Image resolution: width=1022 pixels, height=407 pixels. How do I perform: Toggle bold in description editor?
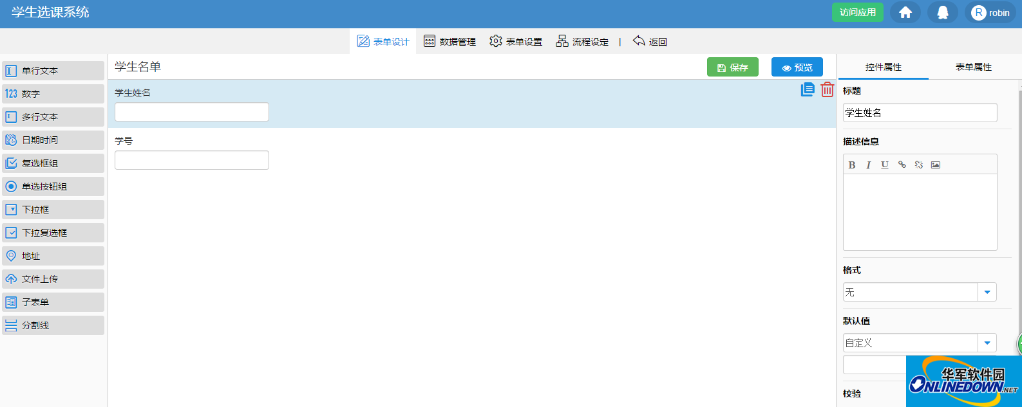tap(852, 165)
